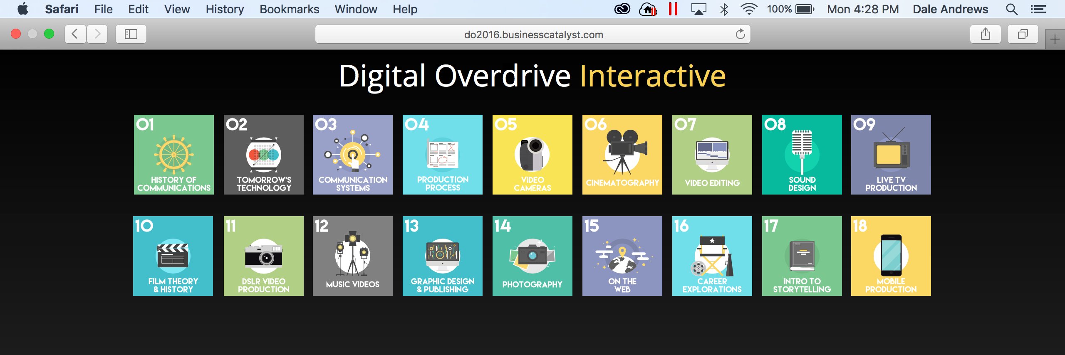This screenshot has width=1065, height=355.
Task: Open the 08 Sound Design tile
Action: coord(802,155)
